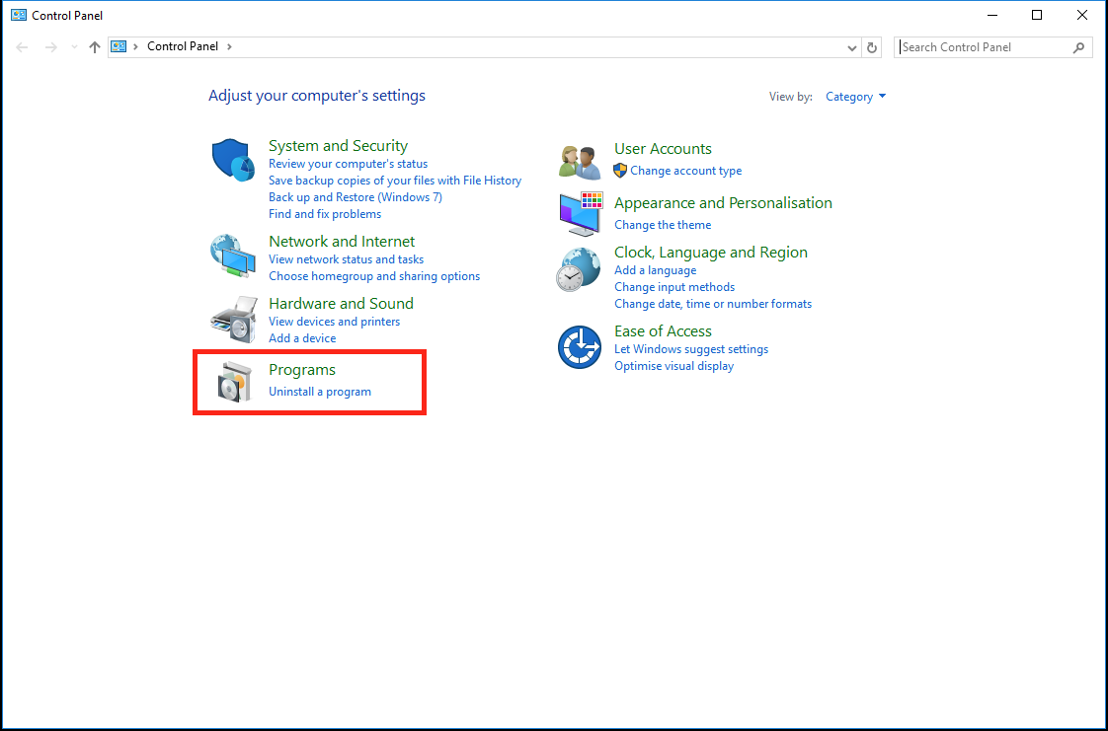Image resolution: width=1108 pixels, height=731 pixels.
Task: Close the Control Panel window
Action: [x=1082, y=15]
